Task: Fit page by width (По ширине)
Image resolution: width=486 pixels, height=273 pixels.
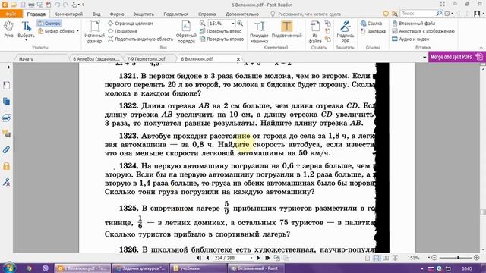Action: point(122,31)
